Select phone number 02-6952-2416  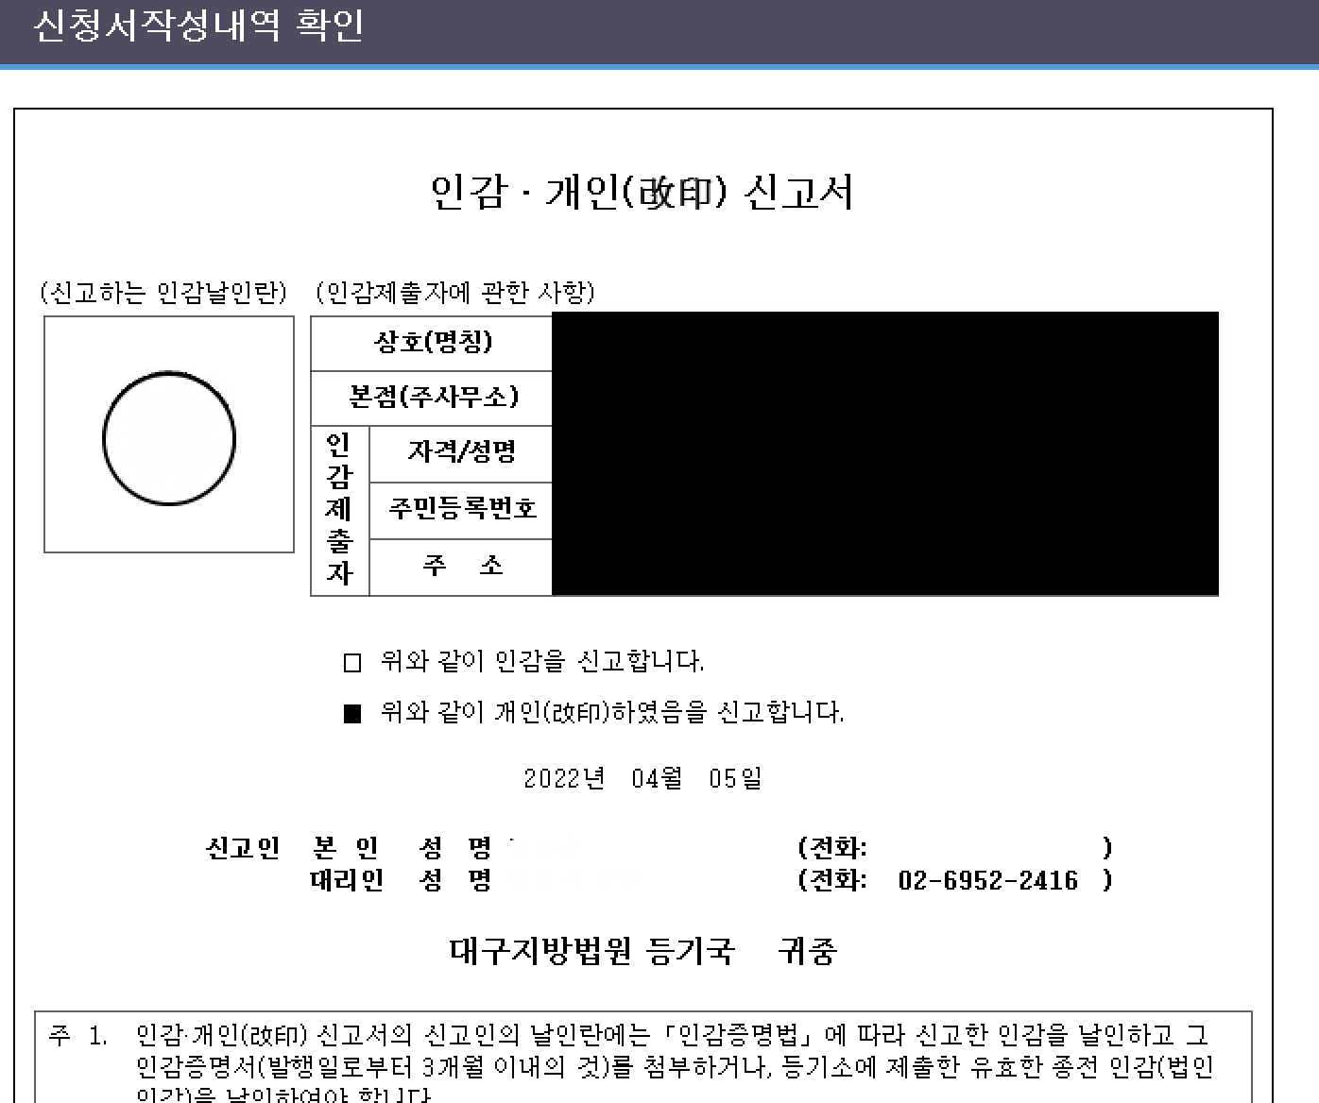(983, 879)
